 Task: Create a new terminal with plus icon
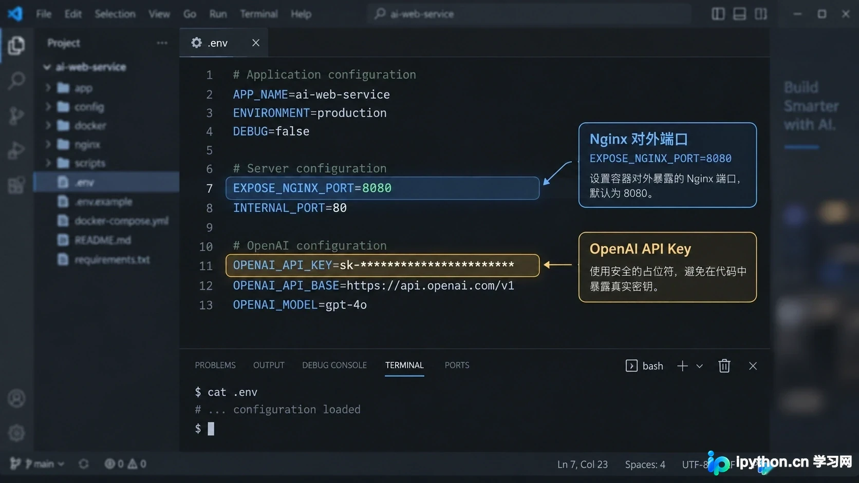pos(682,366)
